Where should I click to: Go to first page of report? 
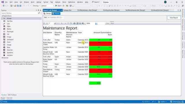coord(44,23)
